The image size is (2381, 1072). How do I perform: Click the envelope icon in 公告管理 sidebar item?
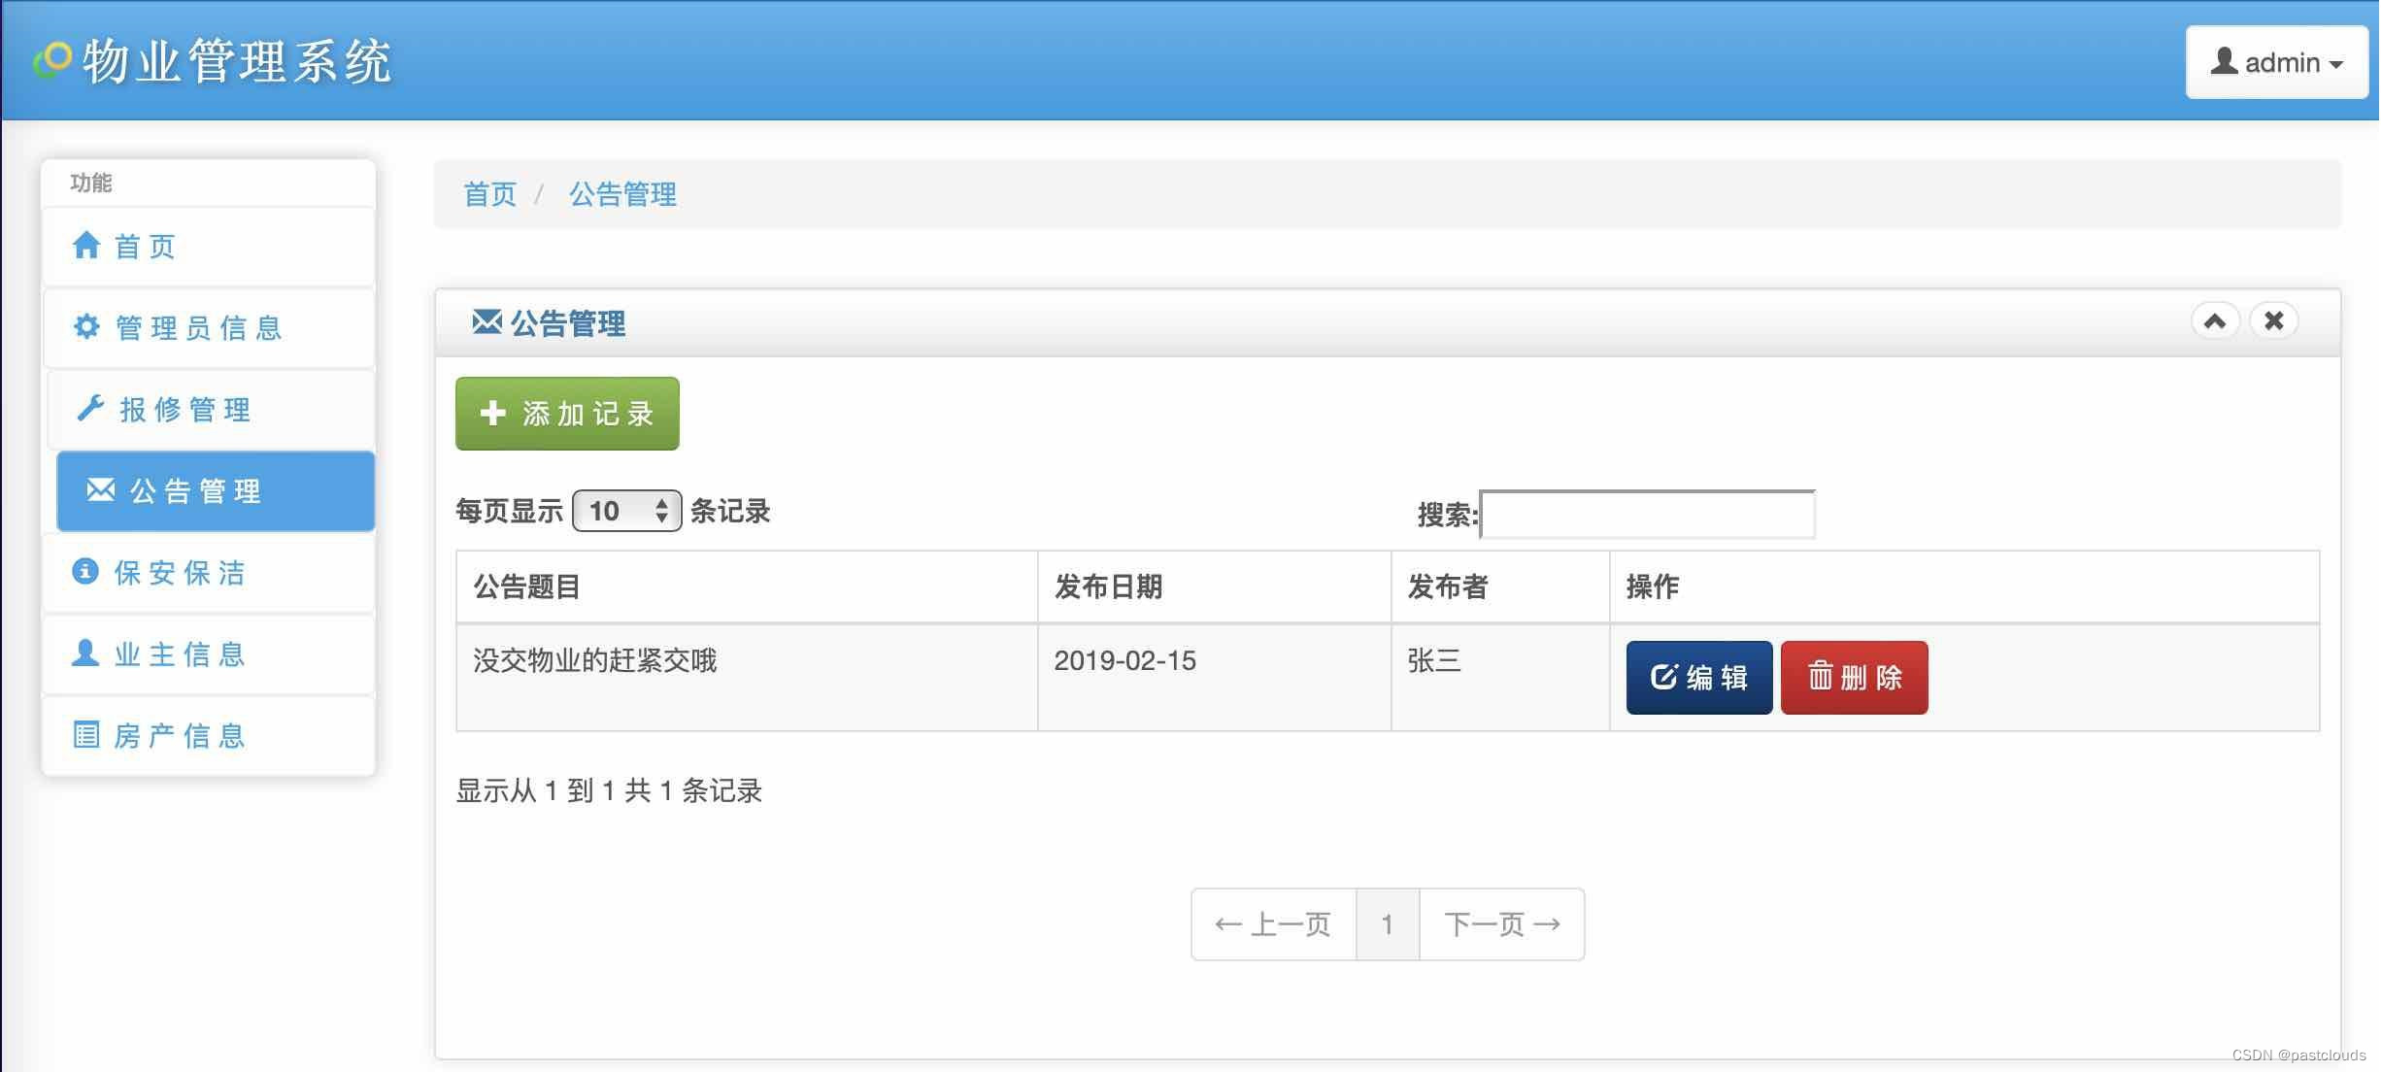101,490
